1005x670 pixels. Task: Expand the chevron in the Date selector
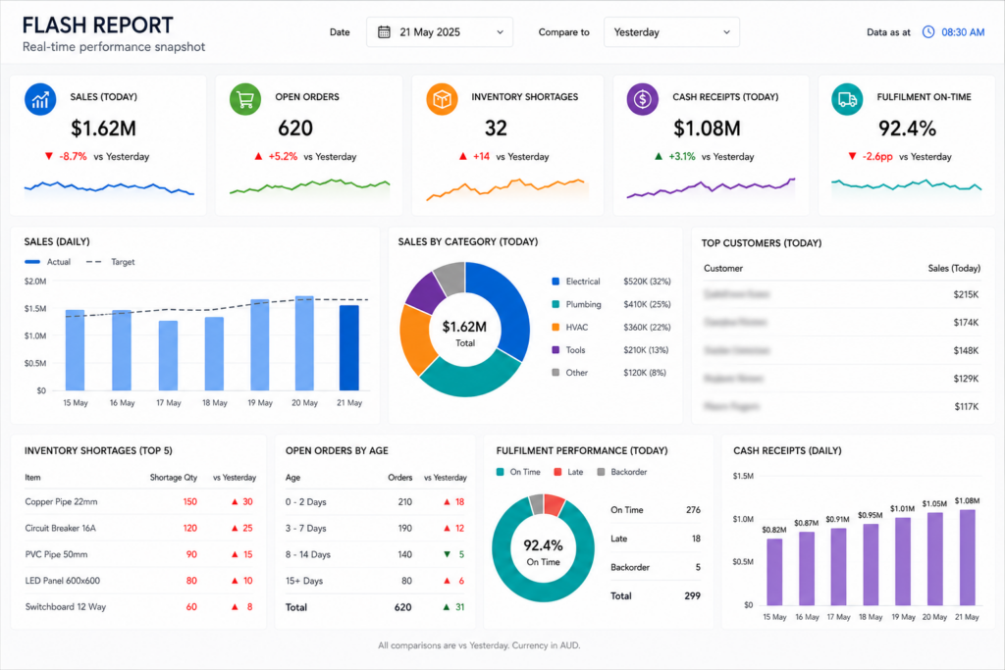(500, 32)
